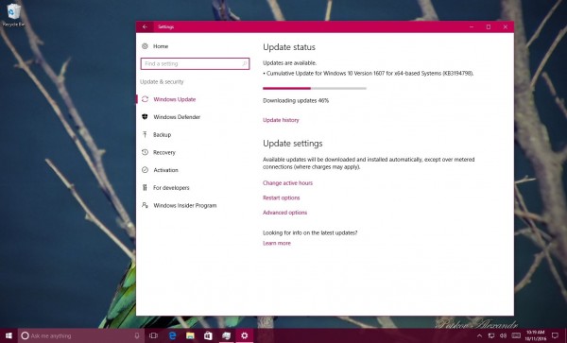567x343 pixels.
Task: Open the touch keyboard tray icon
Action: 516,335
